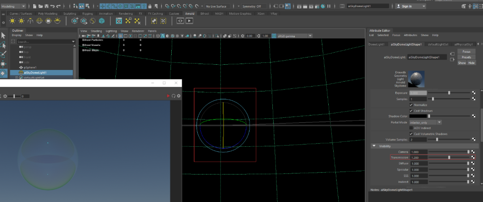Click the Undo arrow icon
The height and width of the screenshot is (202, 483).
53,6
